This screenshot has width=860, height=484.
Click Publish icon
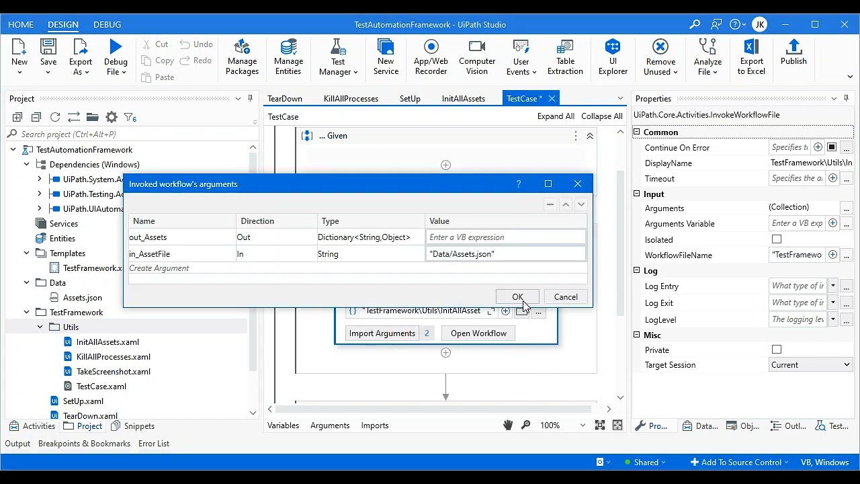pyautogui.click(x=793, y=48)
